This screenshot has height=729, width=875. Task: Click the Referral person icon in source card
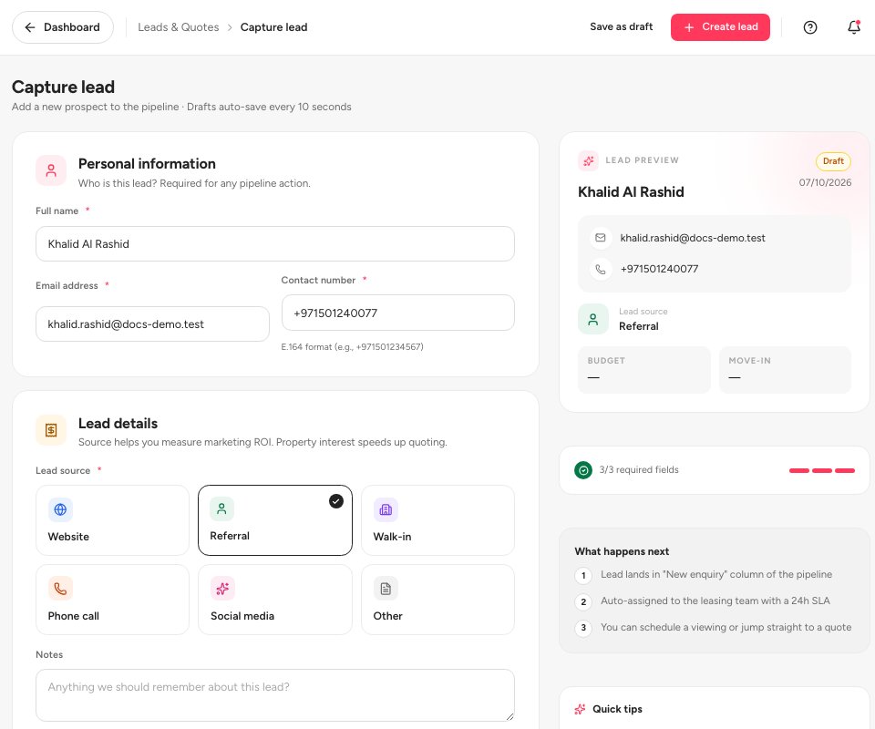[221, 508]
